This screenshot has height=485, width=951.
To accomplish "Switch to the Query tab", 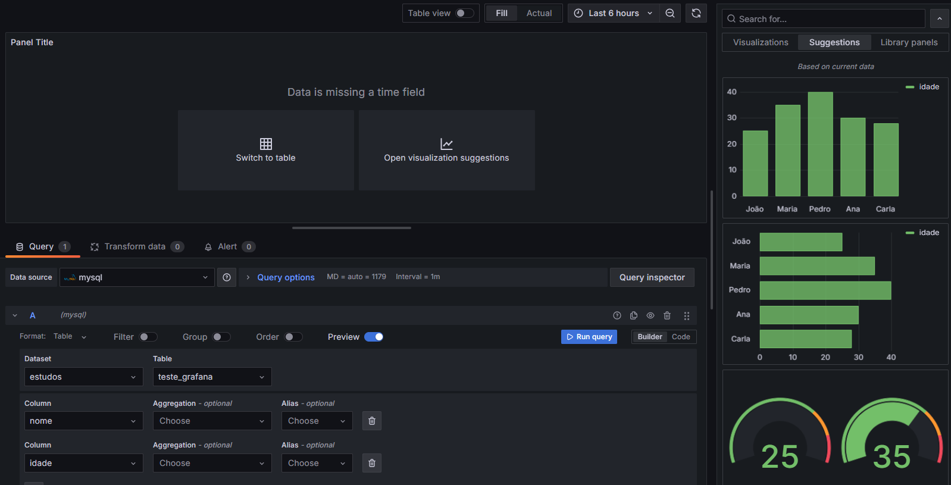I will [x=43, y=246].
